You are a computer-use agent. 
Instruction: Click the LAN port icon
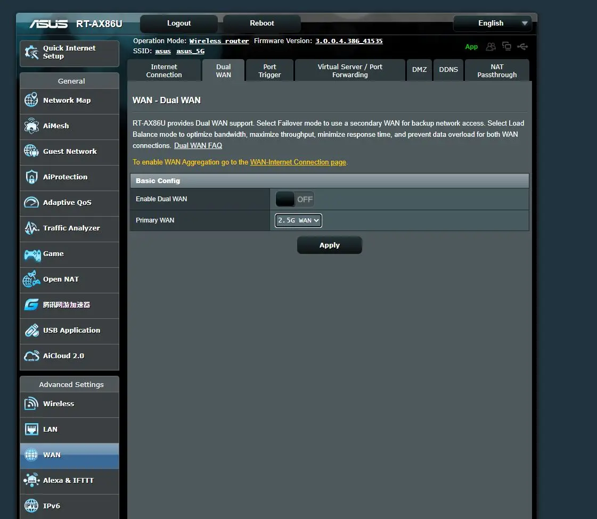click(31, 429)
